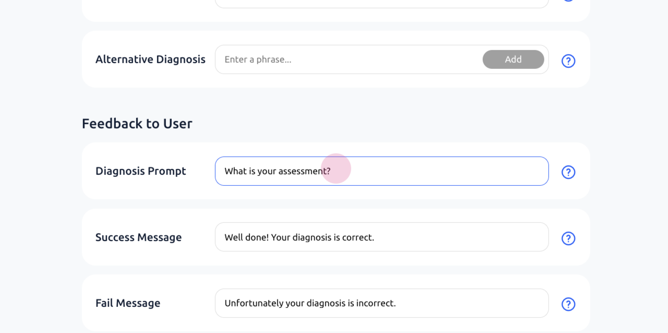Open help for Alternative Diagnosis
Image resolution: width=668 pixels, height=333 pixels.
[568, 61]
